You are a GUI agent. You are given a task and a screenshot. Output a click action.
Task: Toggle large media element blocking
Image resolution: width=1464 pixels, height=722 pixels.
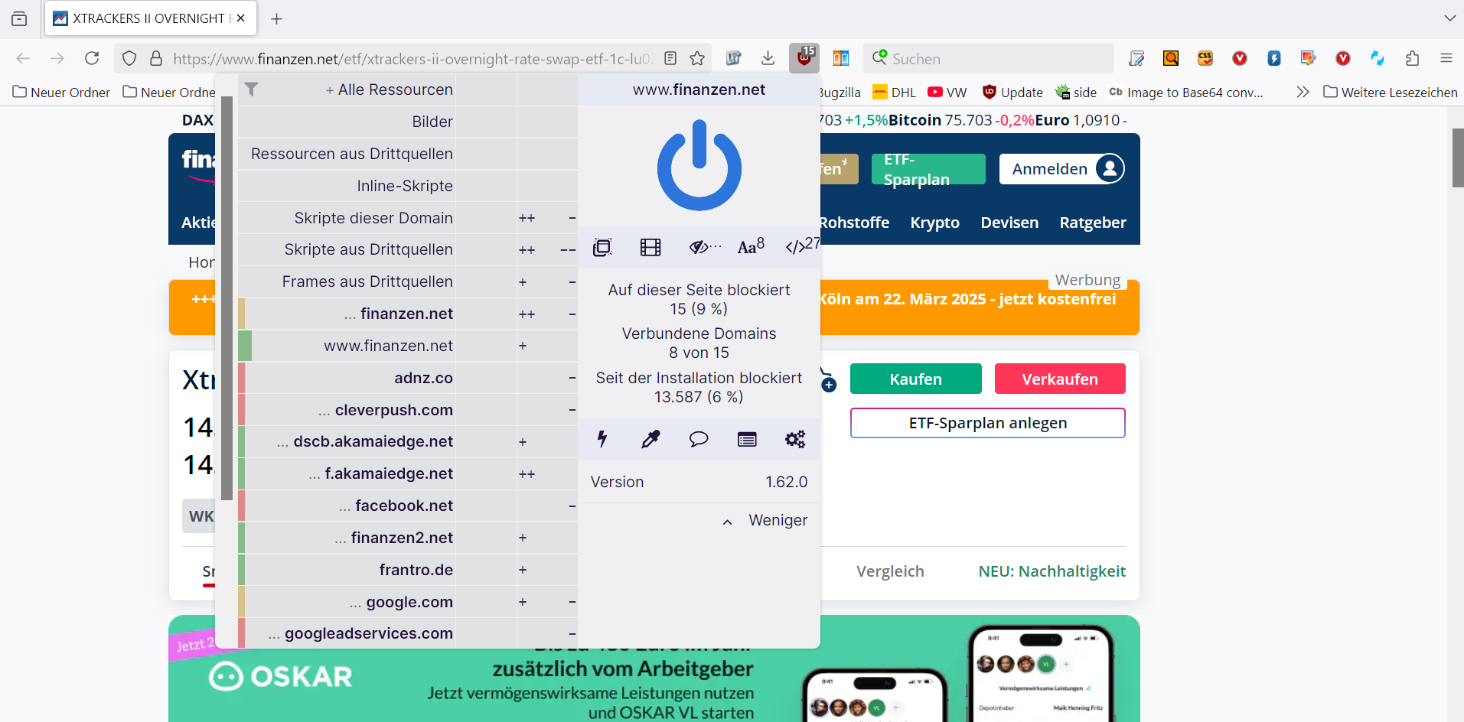tap(650, 247)
